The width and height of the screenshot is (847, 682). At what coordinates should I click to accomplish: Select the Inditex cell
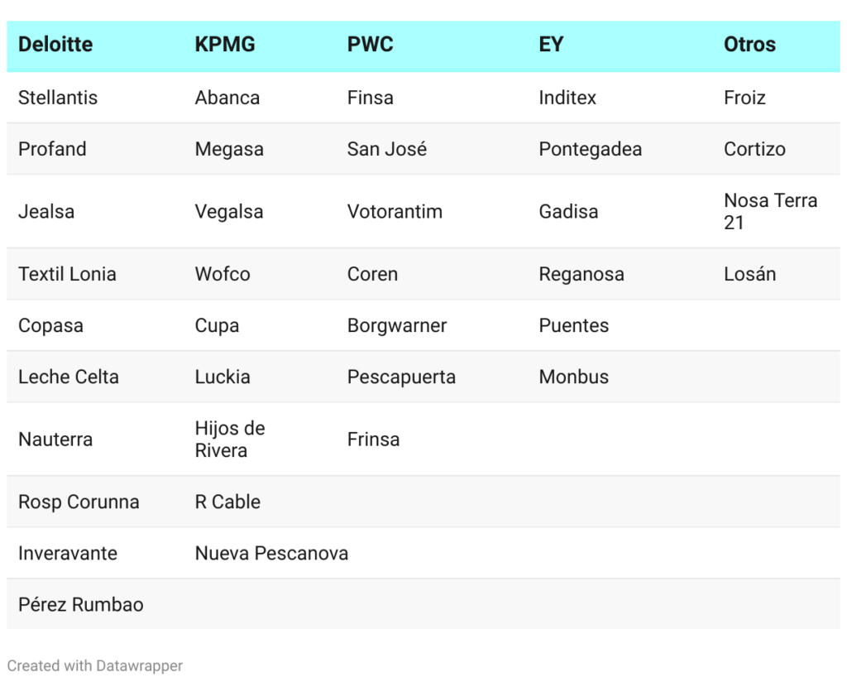point(567,98)
